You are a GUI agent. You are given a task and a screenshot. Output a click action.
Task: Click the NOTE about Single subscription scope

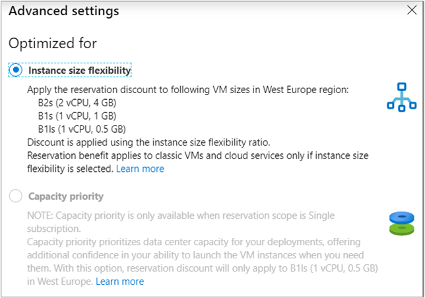tap(181, 216)
